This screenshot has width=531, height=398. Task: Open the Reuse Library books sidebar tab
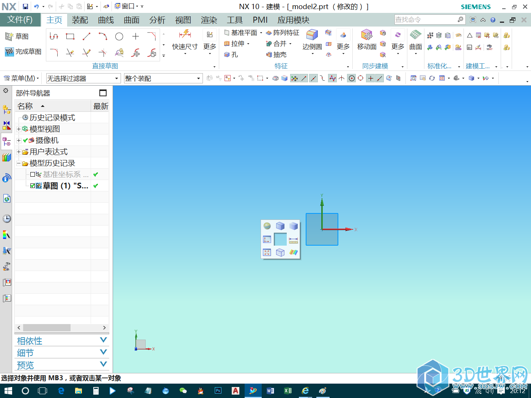[6, 158]
